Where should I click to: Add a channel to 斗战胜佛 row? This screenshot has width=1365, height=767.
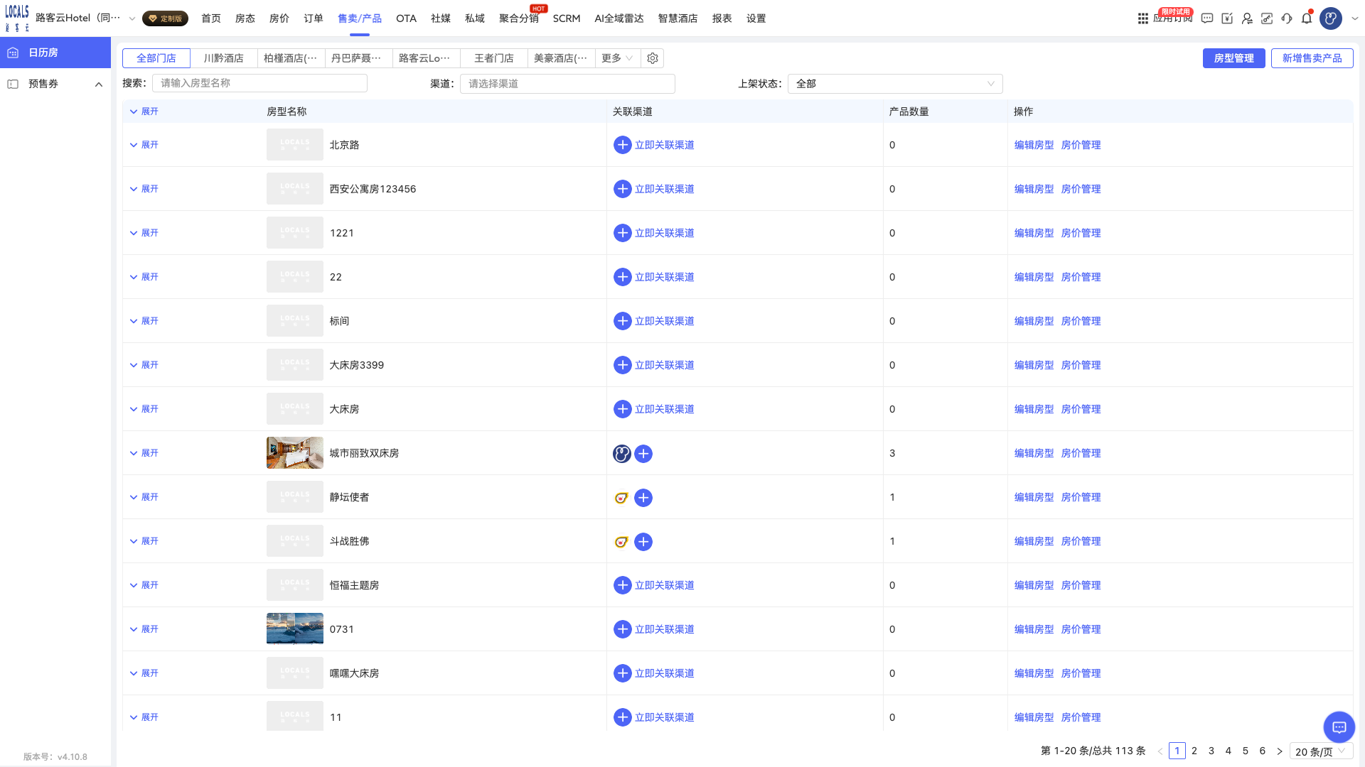(643, 542)
